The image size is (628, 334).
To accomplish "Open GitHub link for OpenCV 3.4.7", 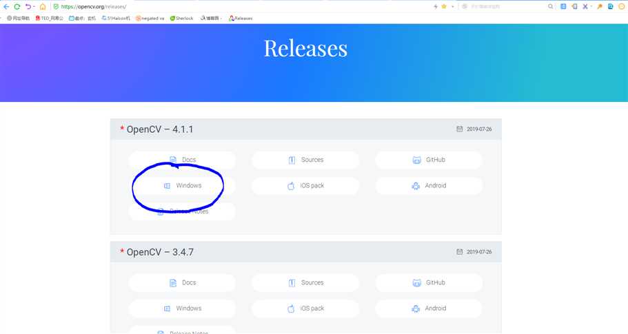I will coord(429,283).
